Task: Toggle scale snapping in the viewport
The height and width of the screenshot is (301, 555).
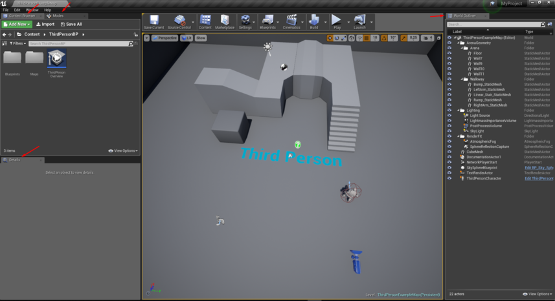Action: 404,38
